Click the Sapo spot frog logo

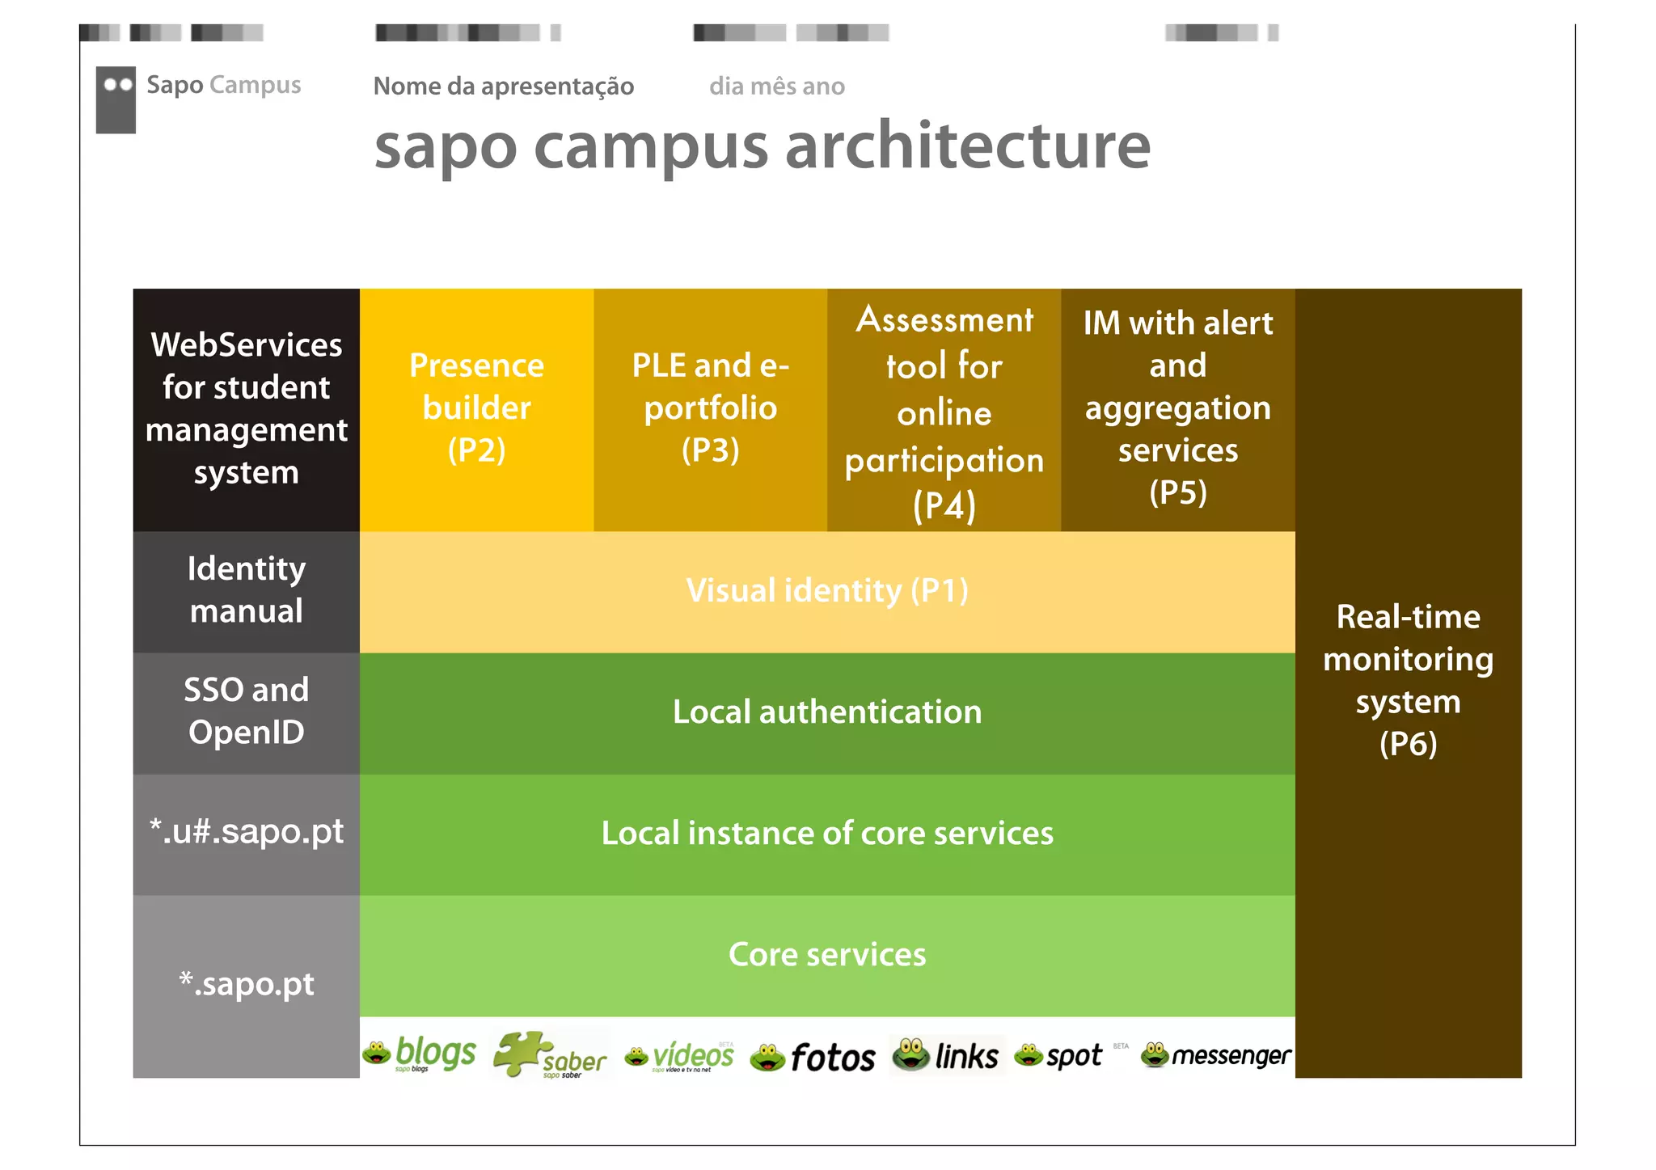1058,1055
